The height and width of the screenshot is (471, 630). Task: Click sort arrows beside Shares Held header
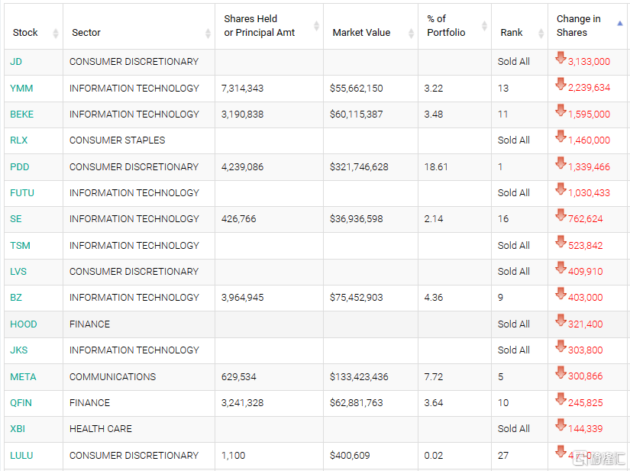317,26
